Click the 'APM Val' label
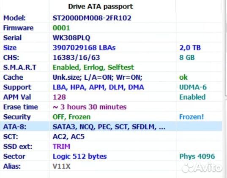This screenshot has width=227, height=178. click(x=17, y=97)
